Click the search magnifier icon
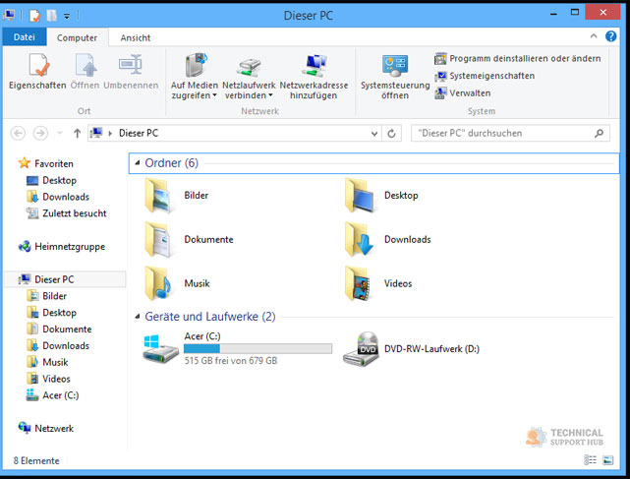This screenshot has width=630, height=479. pos(600,133)
